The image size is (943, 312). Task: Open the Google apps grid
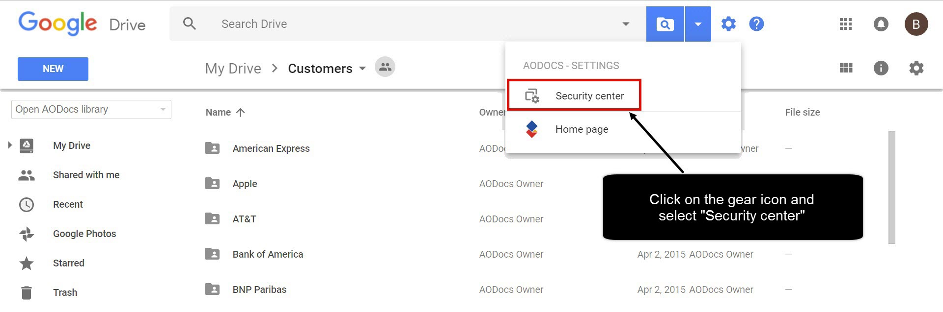846,24
